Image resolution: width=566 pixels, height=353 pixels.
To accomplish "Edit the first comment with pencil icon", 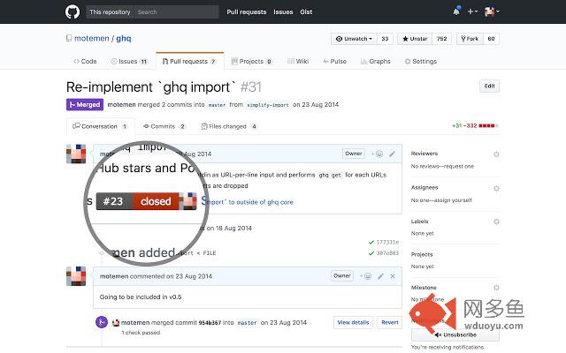I will click(392, 154).
